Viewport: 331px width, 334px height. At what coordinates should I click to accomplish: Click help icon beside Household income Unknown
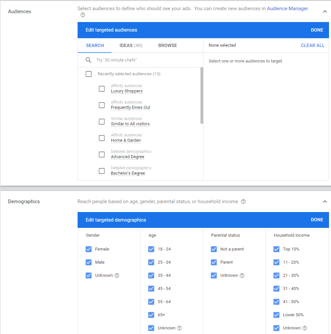pyautogui.click(x=305, y=328)
